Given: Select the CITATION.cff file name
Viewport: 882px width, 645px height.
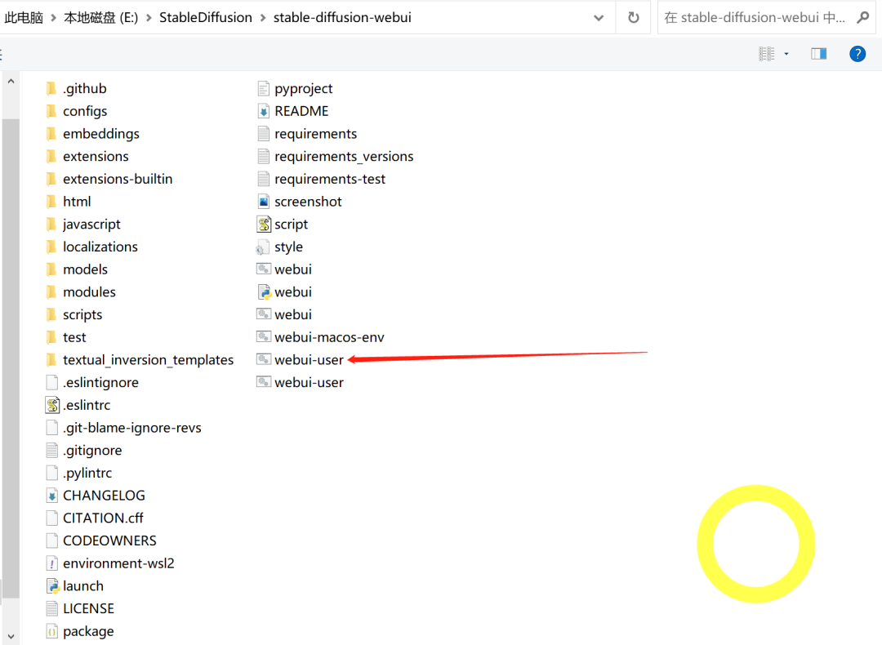Looking at the screenshot, I should point(103,518).
